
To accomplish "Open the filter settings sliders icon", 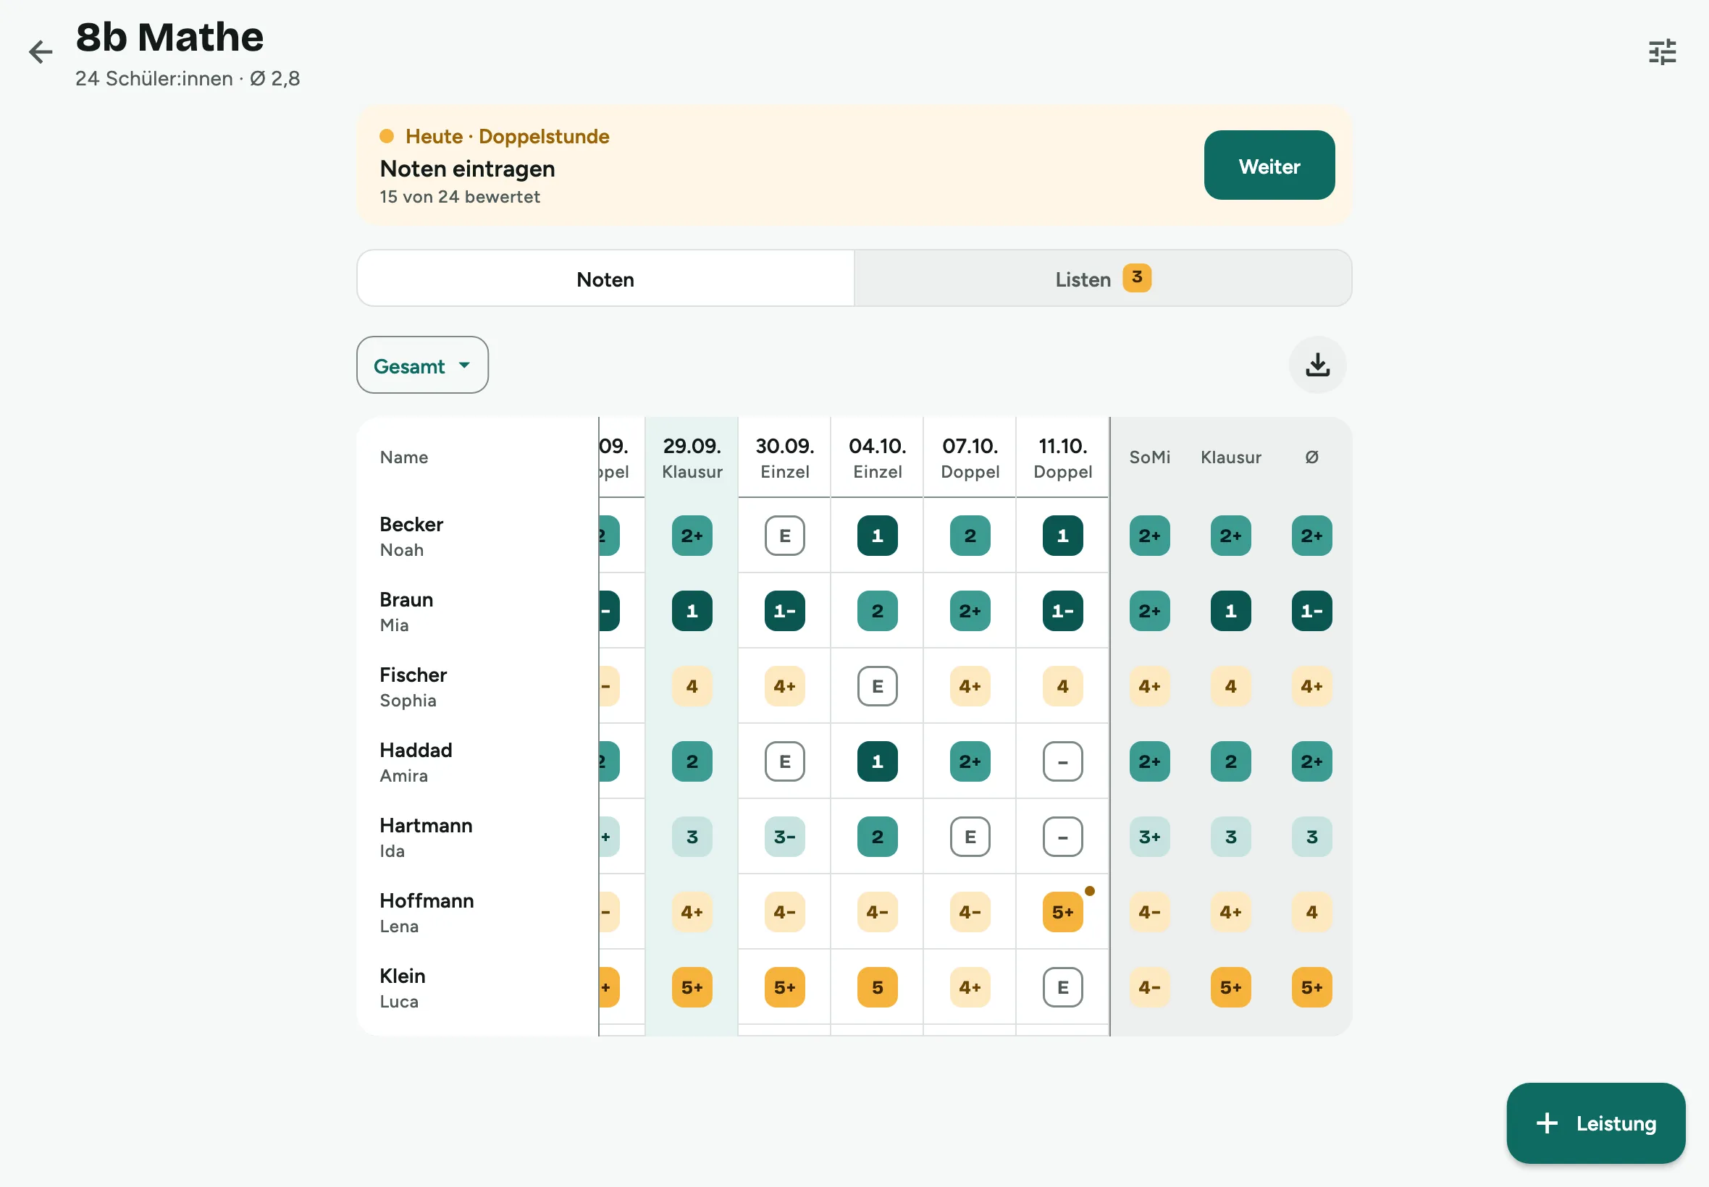I will pyautogui.click(x=1662, y=52).
